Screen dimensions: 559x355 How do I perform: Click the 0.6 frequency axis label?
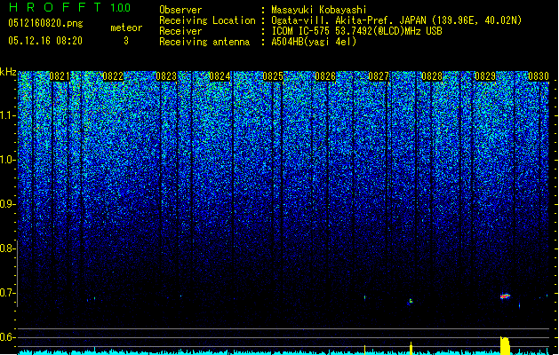(x=8, y=337)
